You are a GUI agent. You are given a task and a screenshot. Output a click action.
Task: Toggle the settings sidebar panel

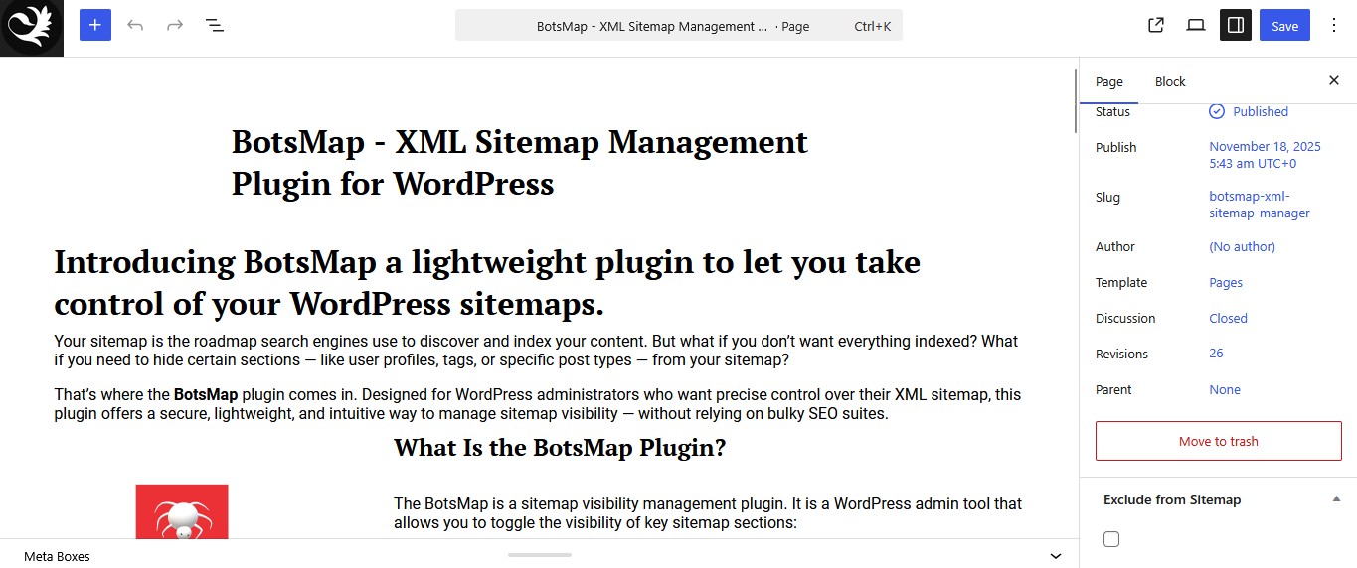[x=1236, y=26]
